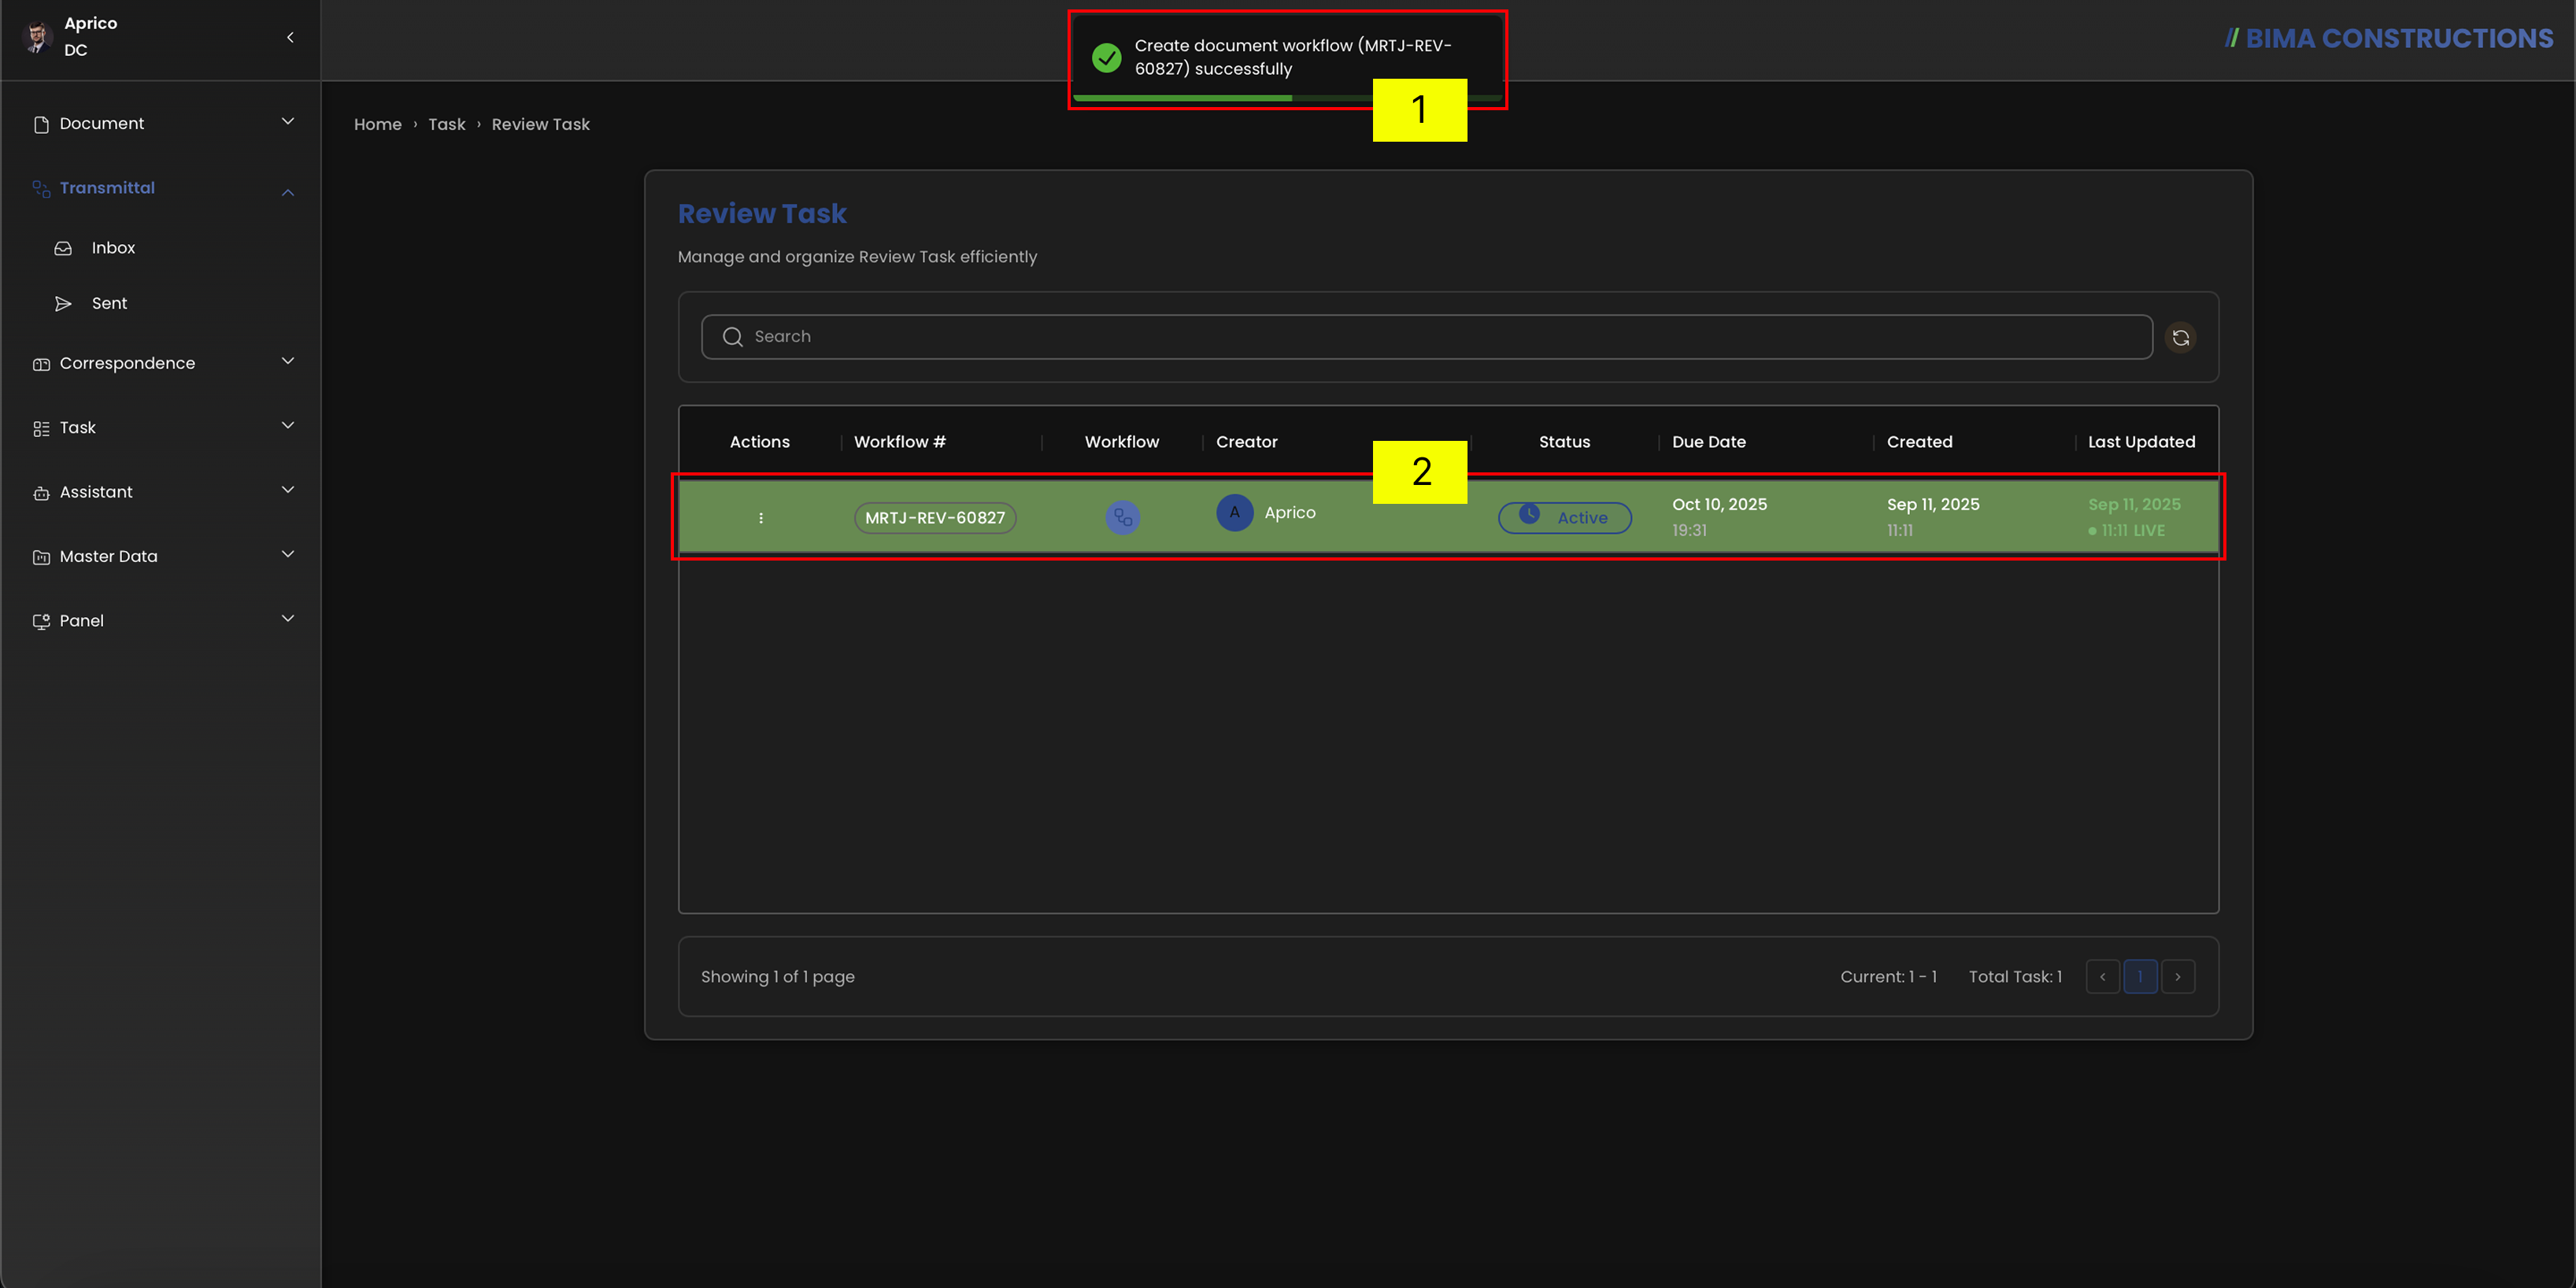The height and width of the screenshot is (1288, 2576).
Task: Go to next page arrow
Action: click(x=2177, y=977)
